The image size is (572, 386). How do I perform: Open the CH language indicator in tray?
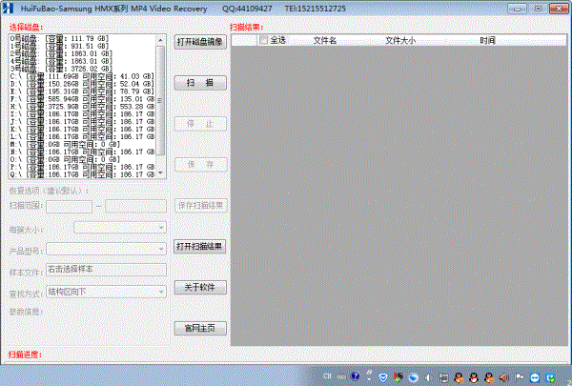pyautogui.click(x=327, y=376)
